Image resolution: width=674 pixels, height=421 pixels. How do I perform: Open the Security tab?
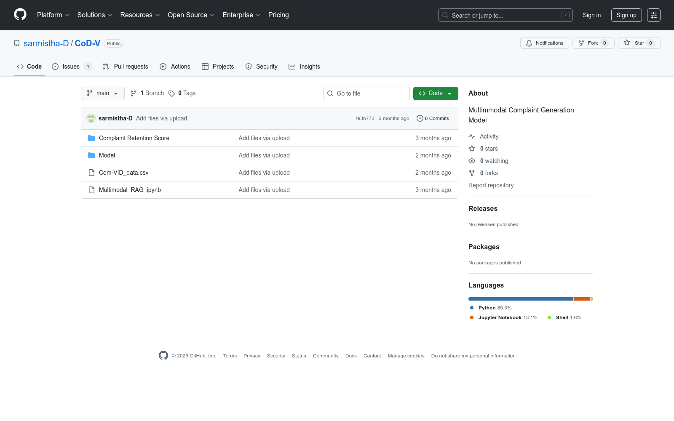261,67
